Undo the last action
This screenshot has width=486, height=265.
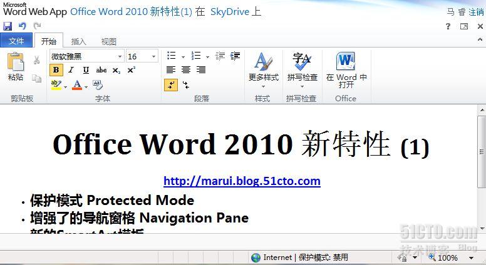[x=22, y=26]
